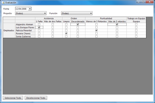Open the Fecha date picker dropdown arrow

coord(30,9)
